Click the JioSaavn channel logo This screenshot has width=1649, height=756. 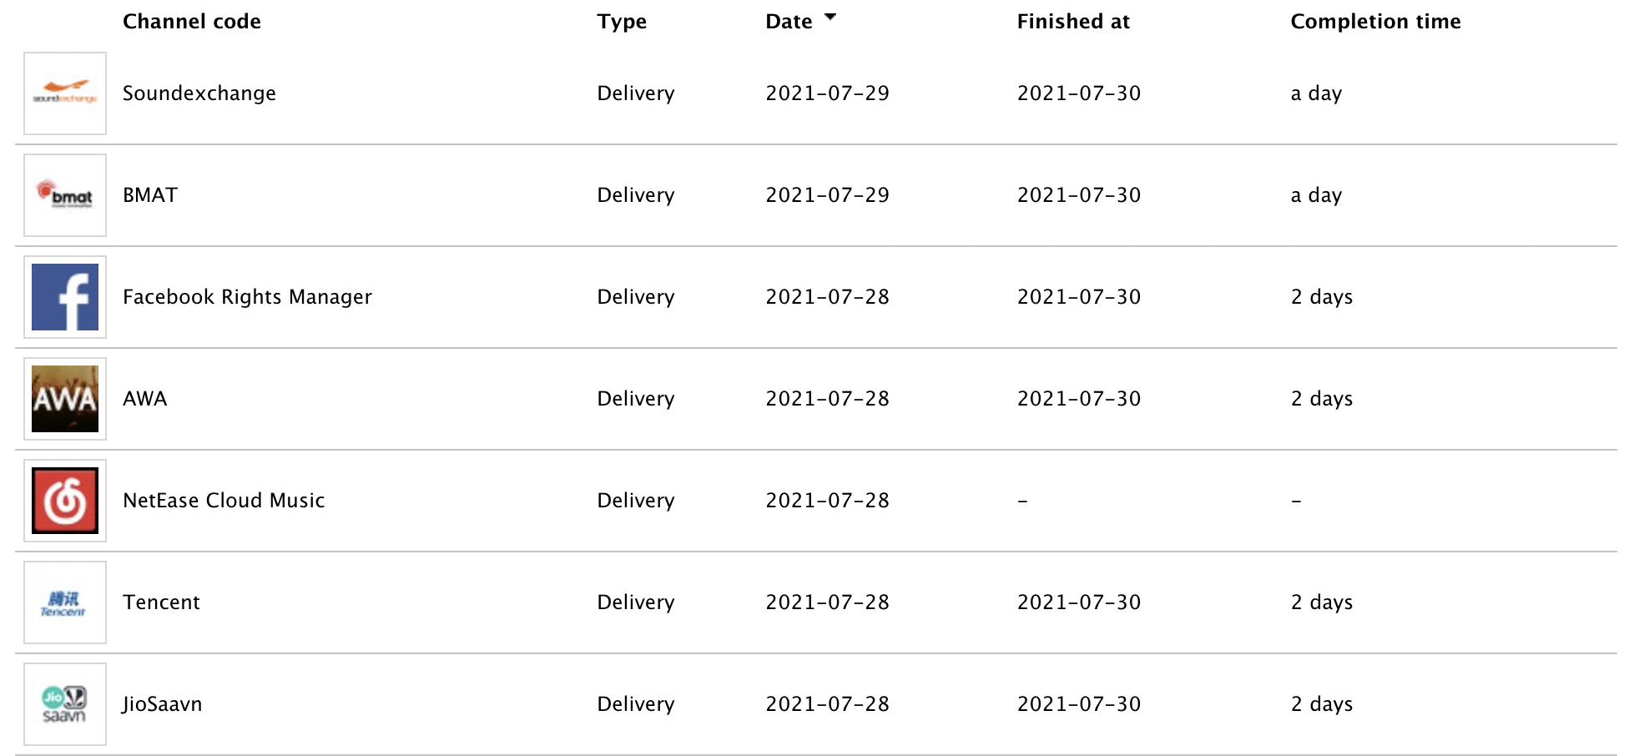[x=65, y=704]
